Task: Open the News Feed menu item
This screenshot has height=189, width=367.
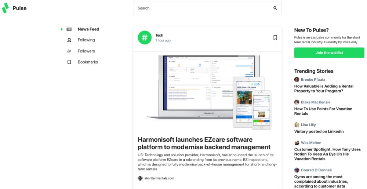Action: click(x=88, y=29)
